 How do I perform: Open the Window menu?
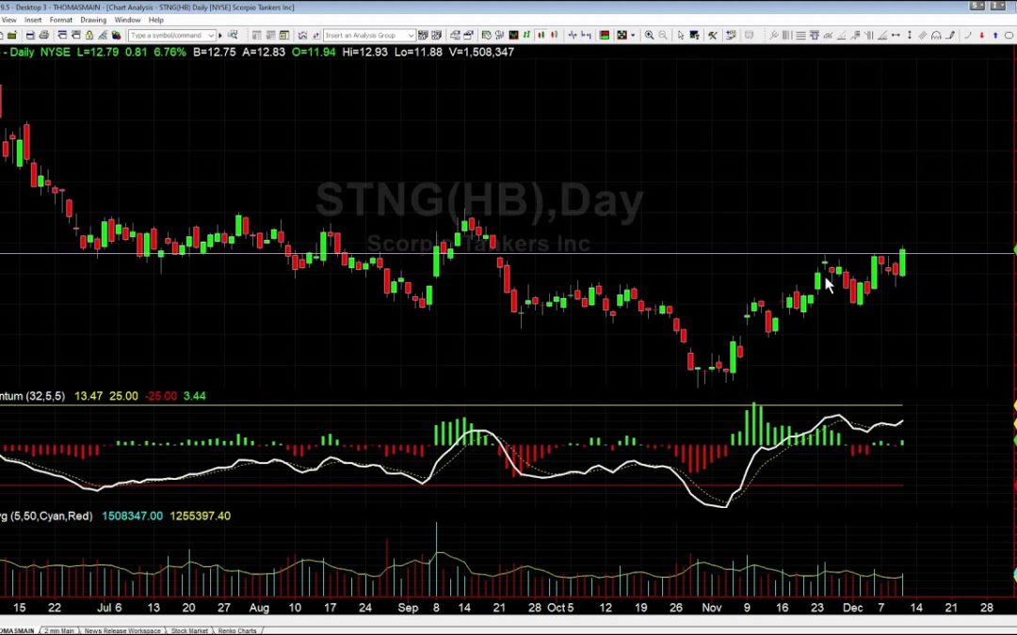click(127, 19)
